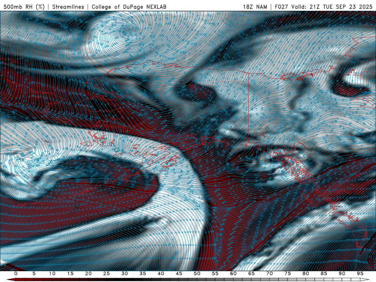This screenshot has height=282, width=376.
Task: Click the colorbar label "40"
Action: (161, 274)
